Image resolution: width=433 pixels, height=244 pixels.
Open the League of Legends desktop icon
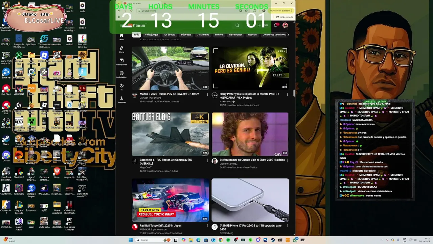click(x=19, y=207)
